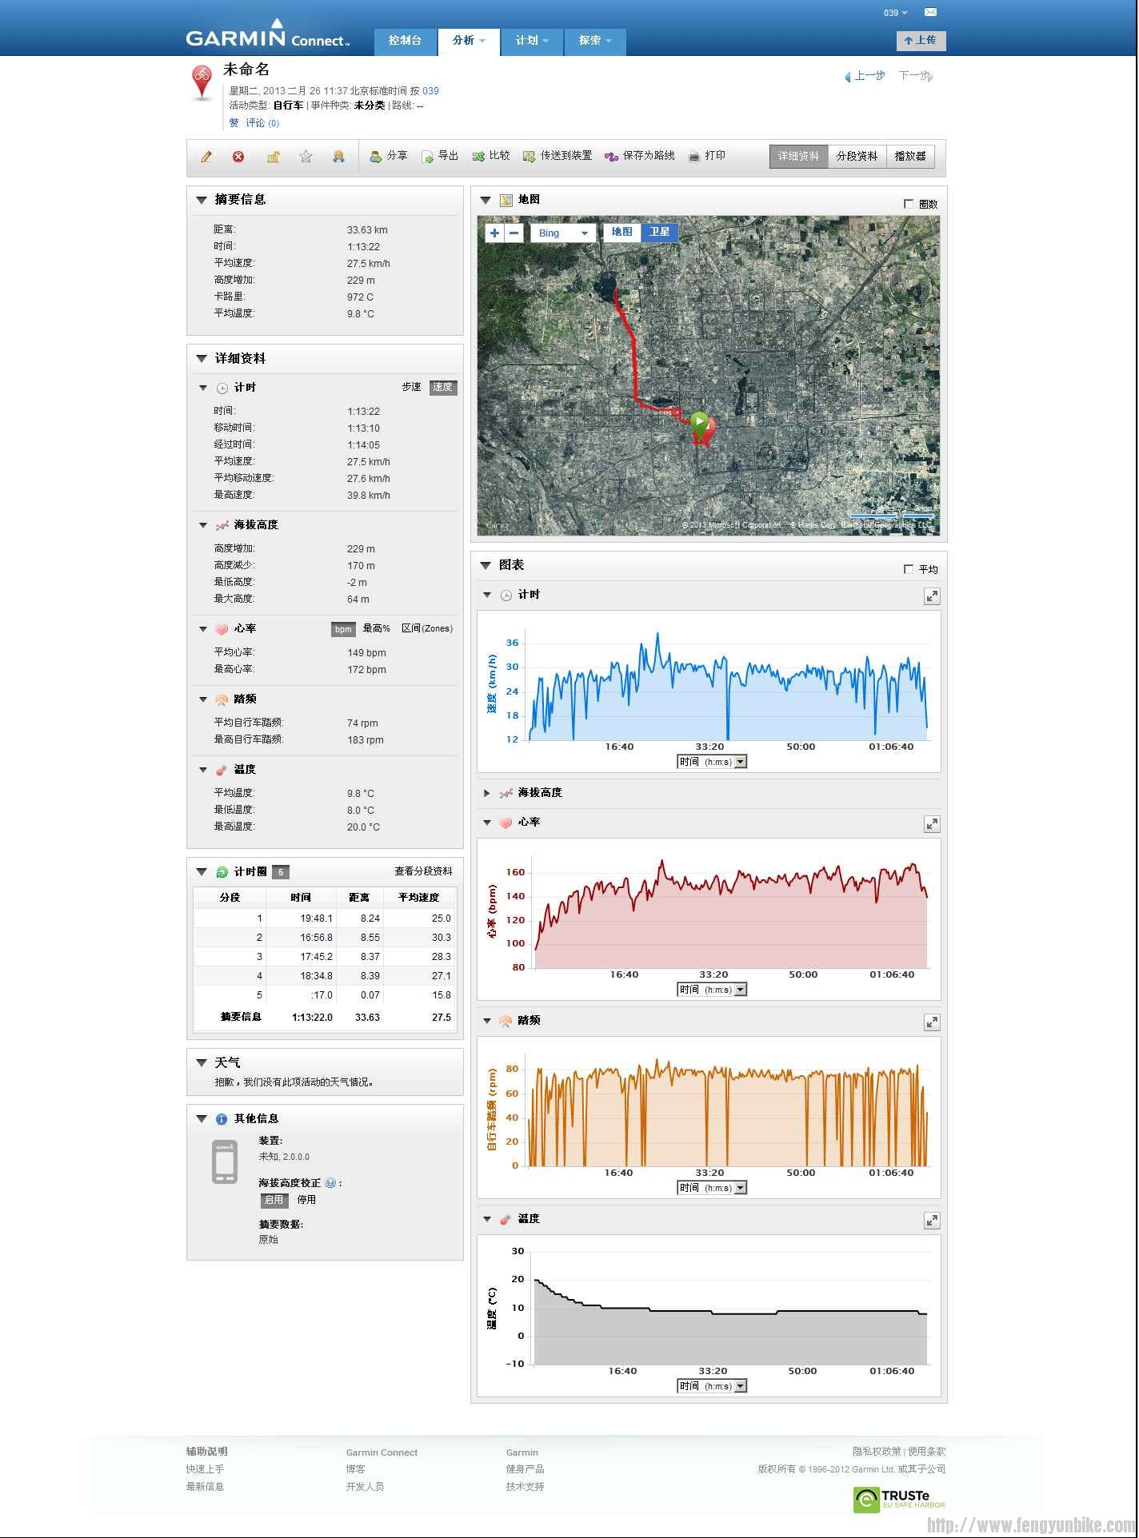
Task: Open user 039 account dropdown in header
Action: click(895, 13)
